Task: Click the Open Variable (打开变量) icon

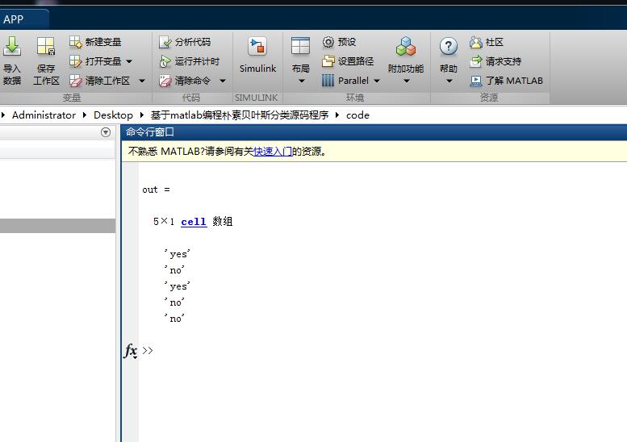Action: tap(75, 61)
